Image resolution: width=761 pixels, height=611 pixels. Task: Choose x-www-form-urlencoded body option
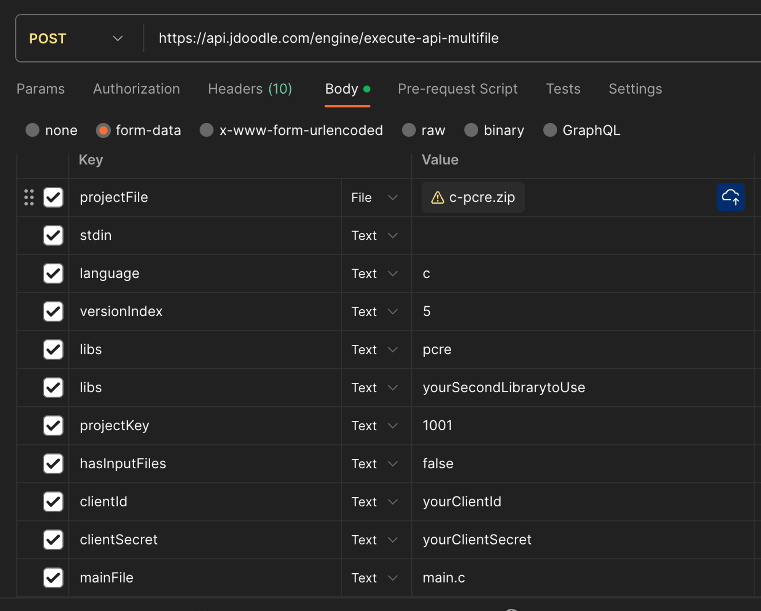[207, 130]
